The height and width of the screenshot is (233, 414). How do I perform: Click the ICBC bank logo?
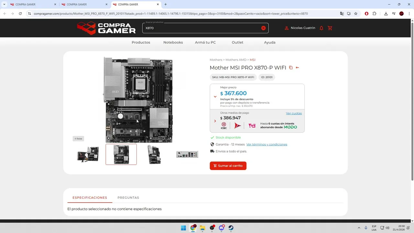pos(224,126)
